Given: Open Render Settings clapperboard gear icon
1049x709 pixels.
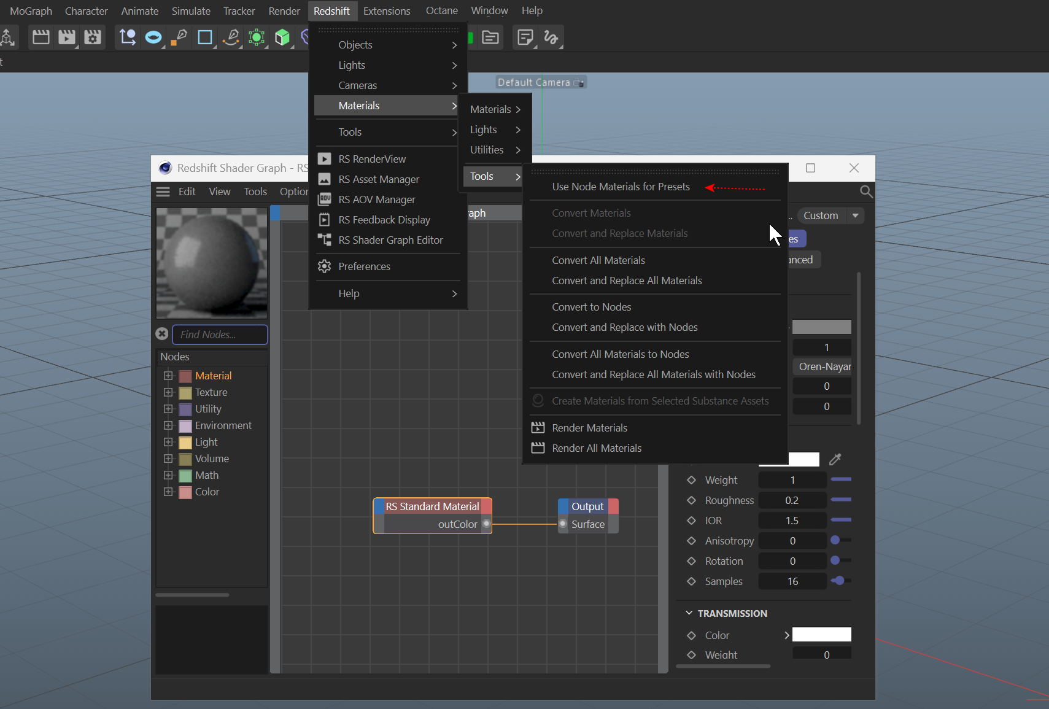Looking at the screenshot, I should click(x=93, y=37).
